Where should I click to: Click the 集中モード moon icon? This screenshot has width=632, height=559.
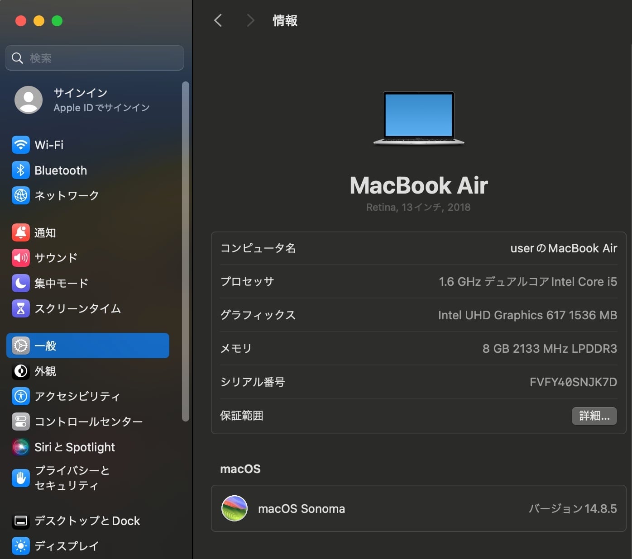[21, 284]
